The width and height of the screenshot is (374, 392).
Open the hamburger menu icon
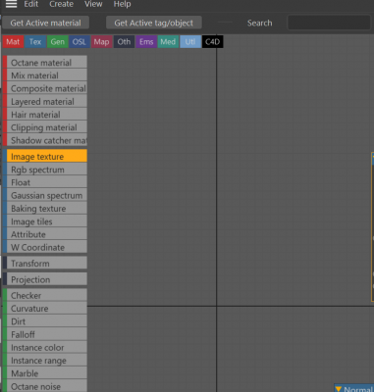point(11,4)
